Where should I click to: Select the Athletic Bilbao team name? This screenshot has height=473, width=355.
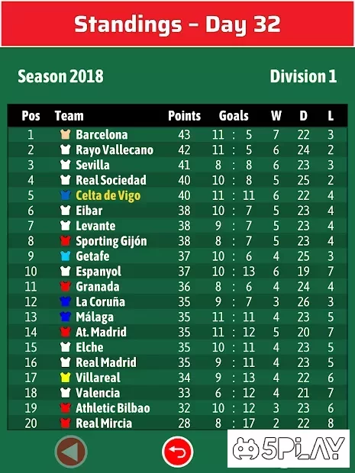point(112,408)
